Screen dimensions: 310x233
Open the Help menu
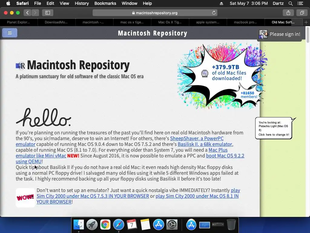pos(147,3)
